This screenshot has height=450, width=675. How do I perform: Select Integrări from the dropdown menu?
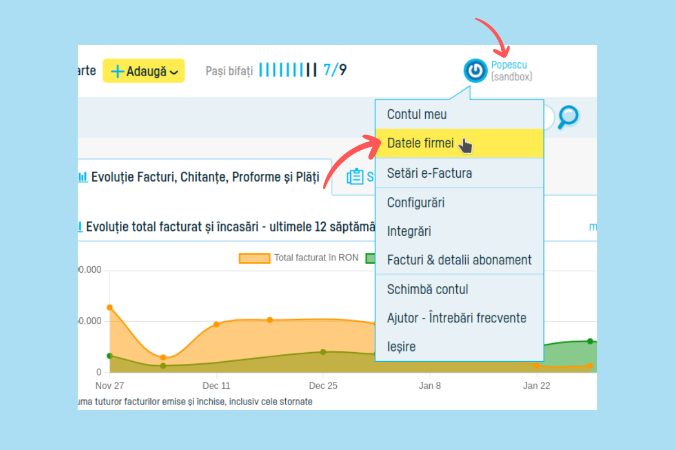tap(409, 231)
